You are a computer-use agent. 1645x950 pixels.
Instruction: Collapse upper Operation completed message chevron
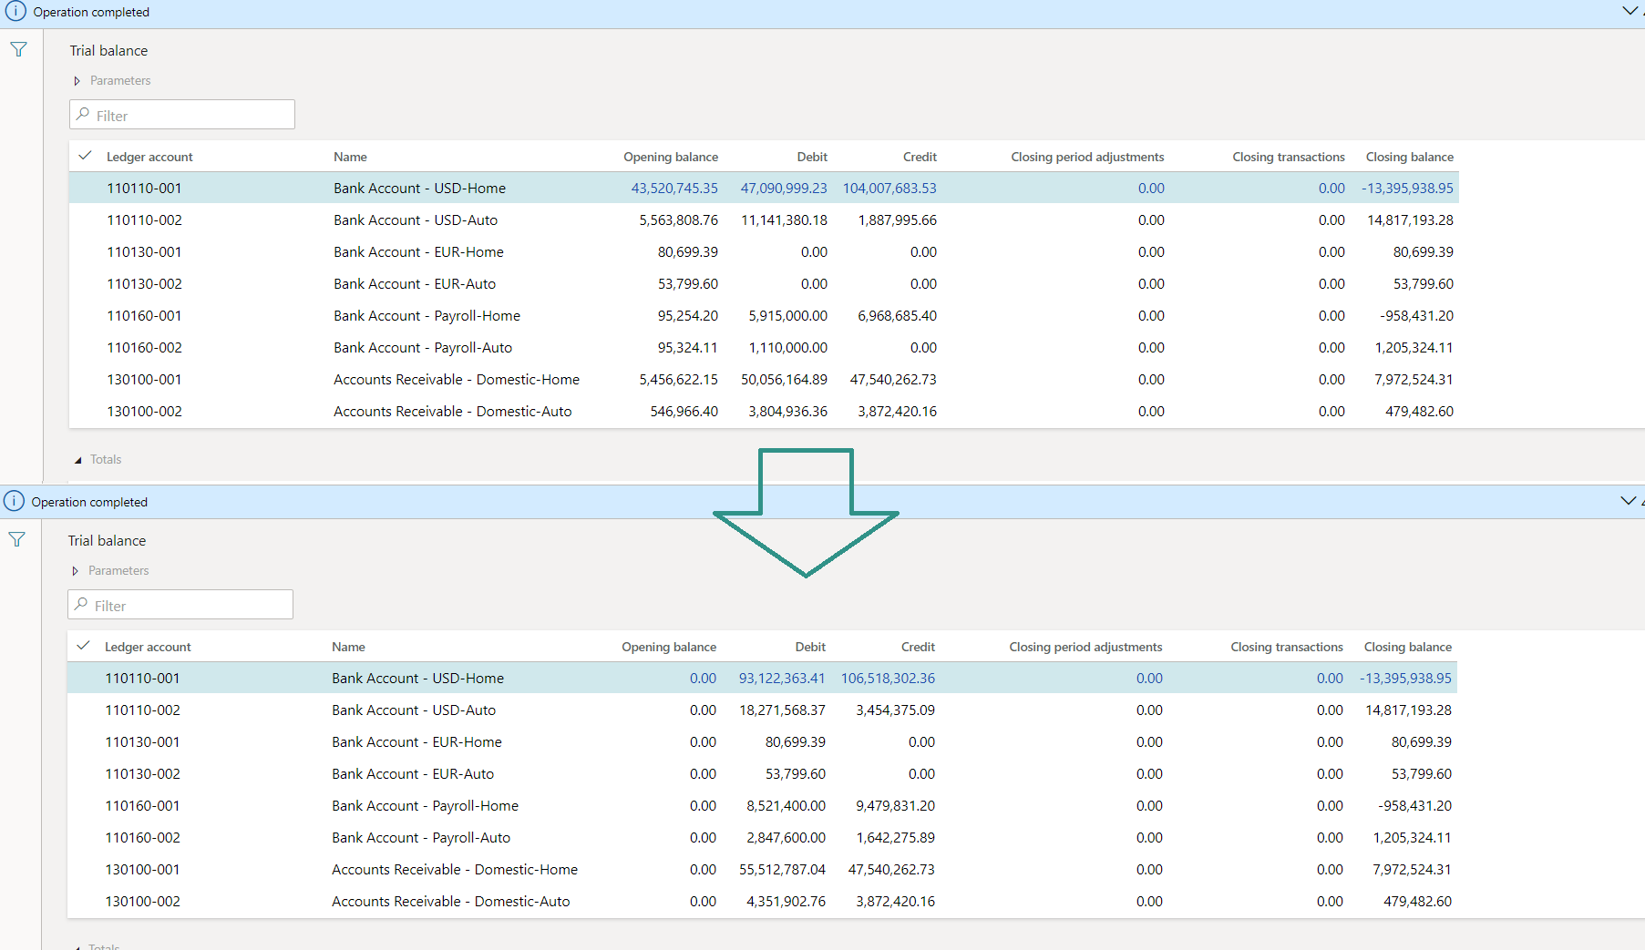[x=1630, y=11]
